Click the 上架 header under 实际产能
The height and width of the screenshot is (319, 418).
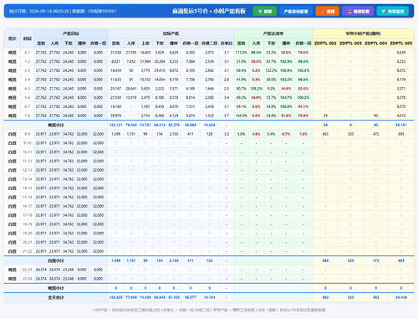145,44
